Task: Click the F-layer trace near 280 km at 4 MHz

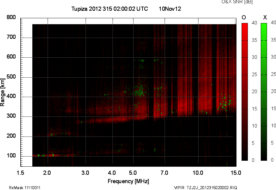Action: (113, 120)
